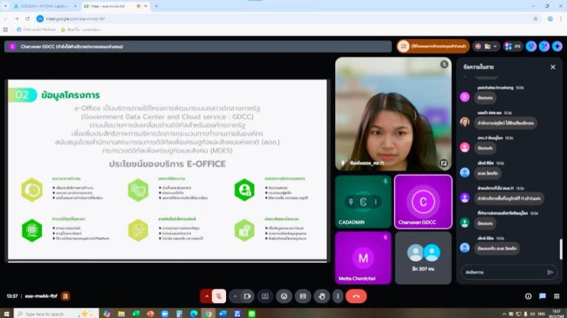Switch to the Meet browser tab

tap(113, 6)
